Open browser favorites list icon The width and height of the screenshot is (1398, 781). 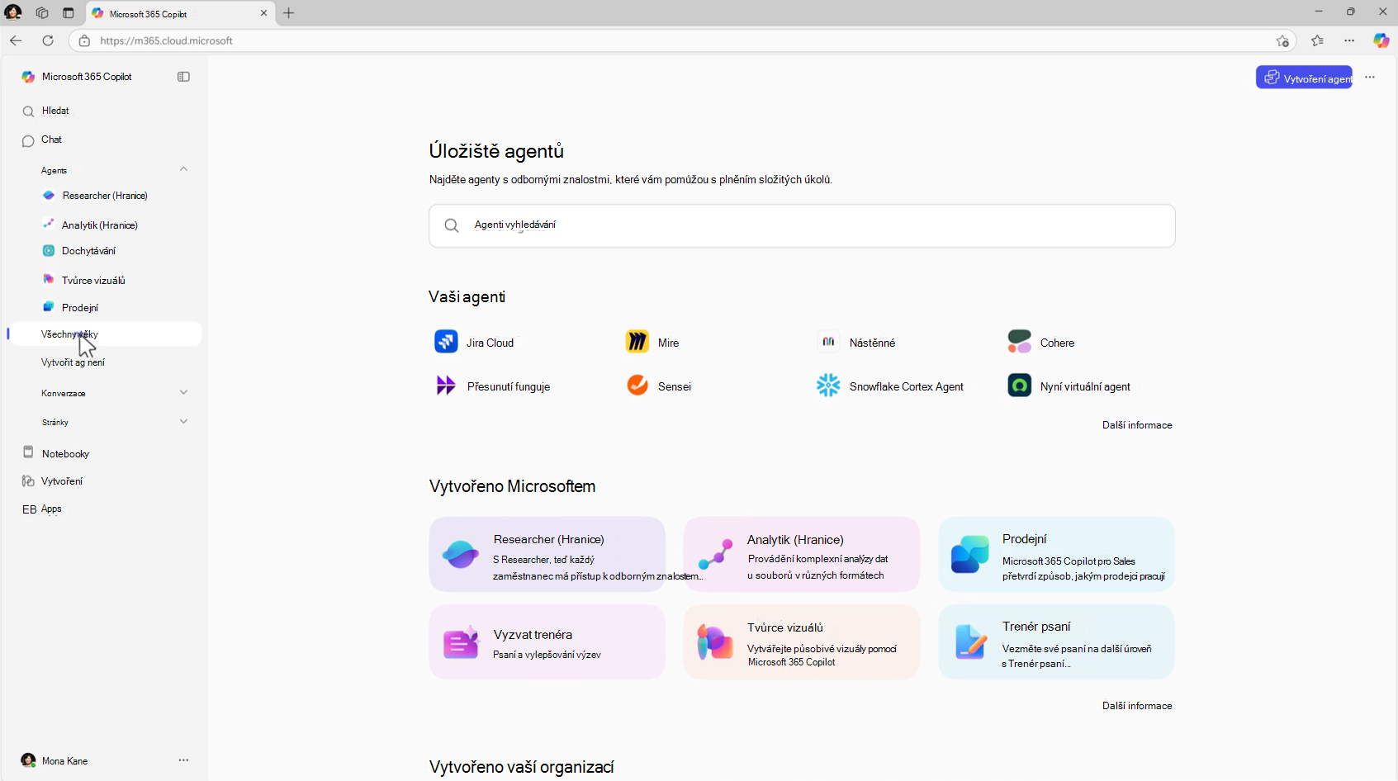tap(1317, 40)
